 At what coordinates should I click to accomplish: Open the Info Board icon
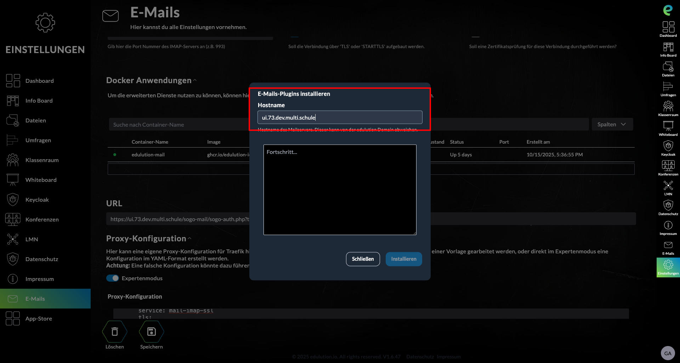point(668,48)
